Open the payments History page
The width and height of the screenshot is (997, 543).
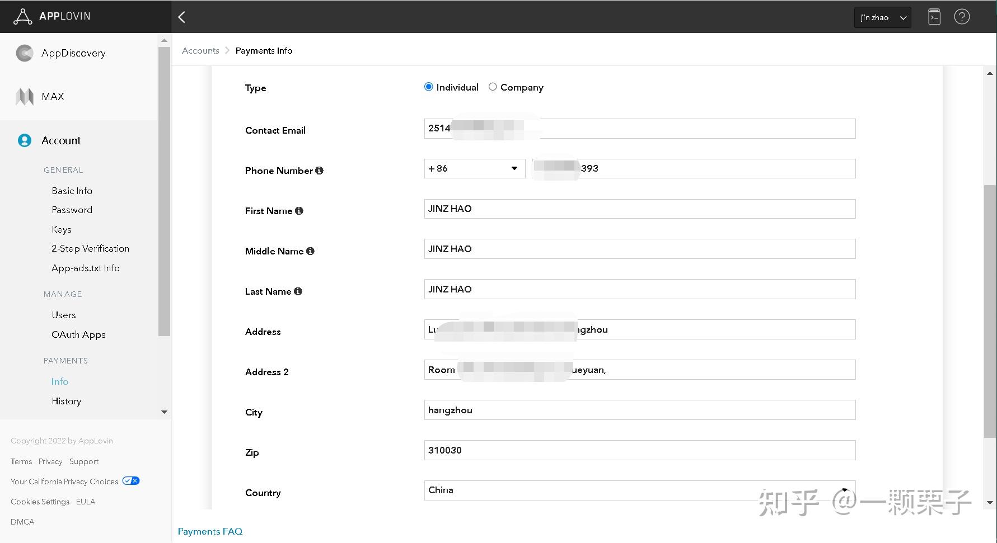(x=66, y=401)
